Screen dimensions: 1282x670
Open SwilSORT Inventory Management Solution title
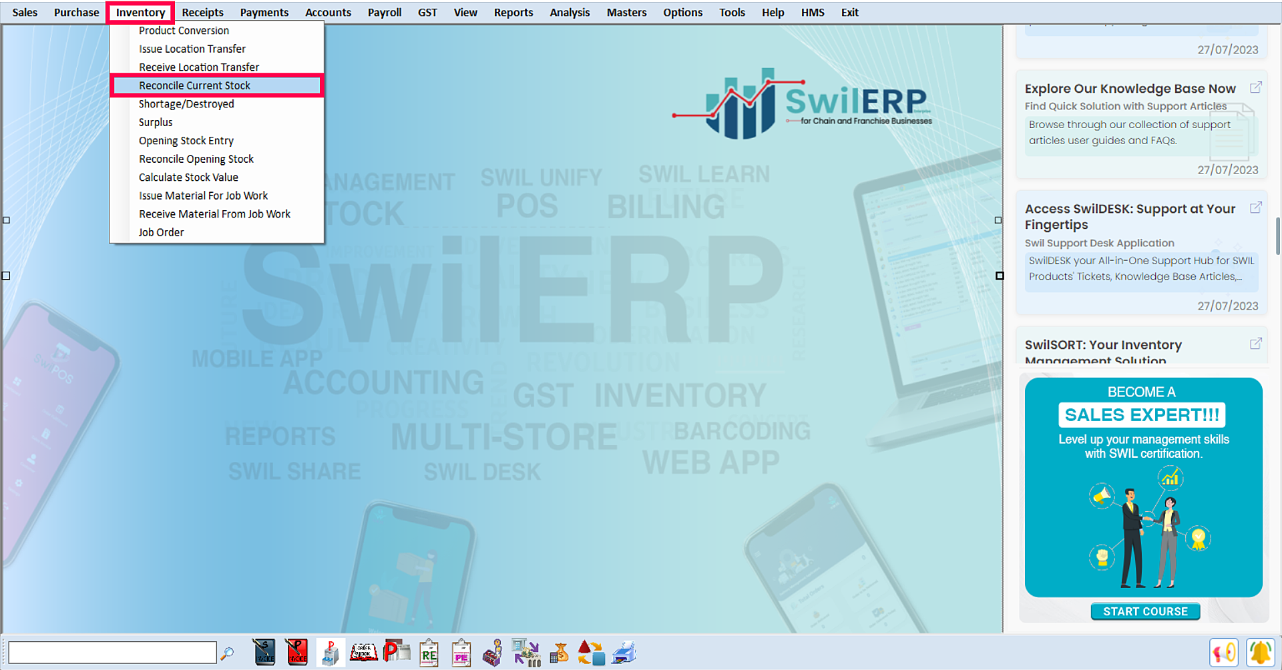tap(1103, 352)
